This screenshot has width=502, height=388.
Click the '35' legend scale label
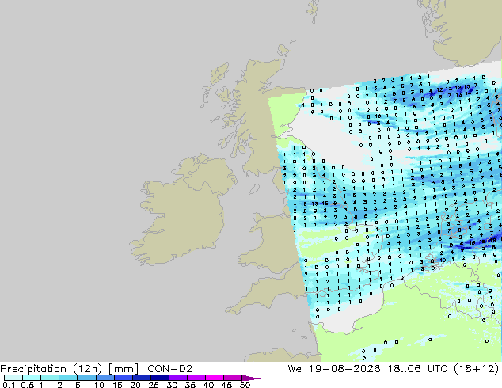coord(190,385)
